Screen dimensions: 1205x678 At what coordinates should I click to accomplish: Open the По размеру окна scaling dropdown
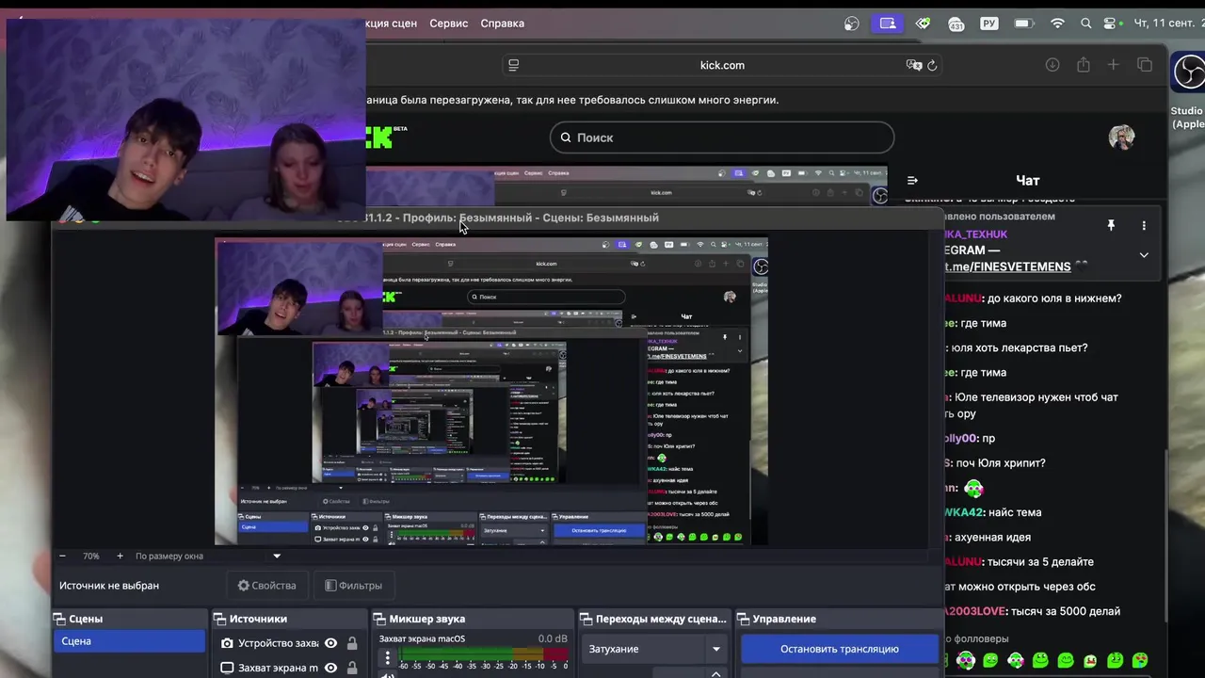tap(207, 557)
